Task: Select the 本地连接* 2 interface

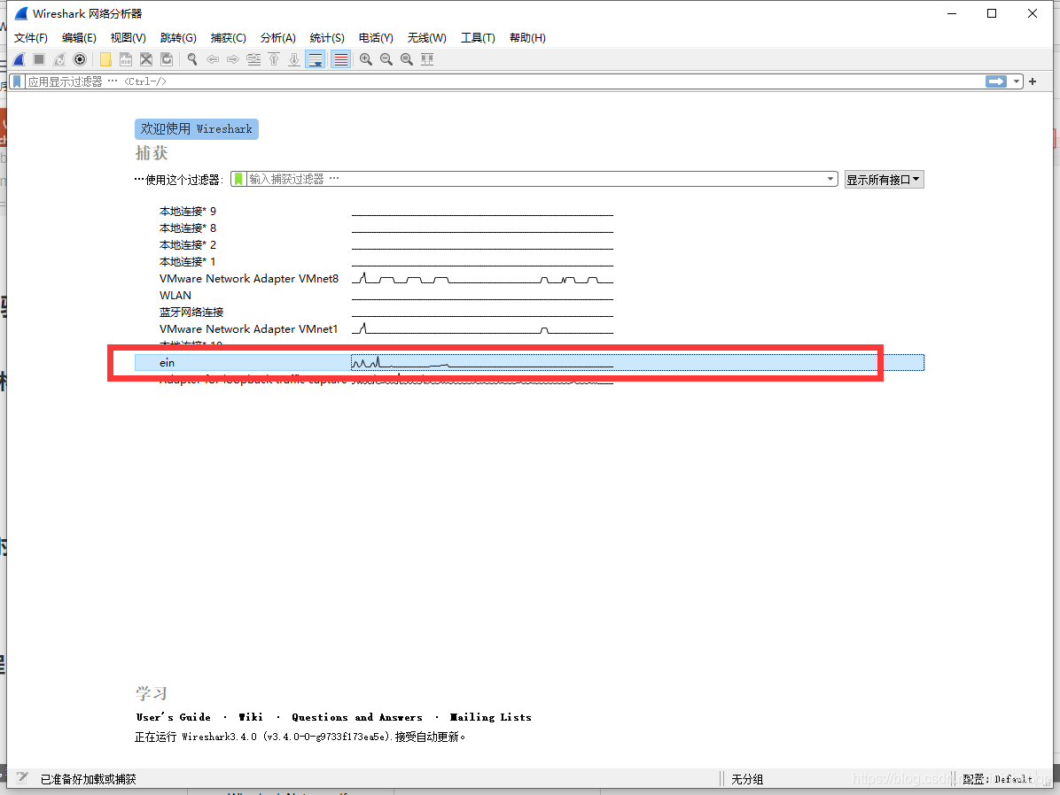Action: (187, 245)
